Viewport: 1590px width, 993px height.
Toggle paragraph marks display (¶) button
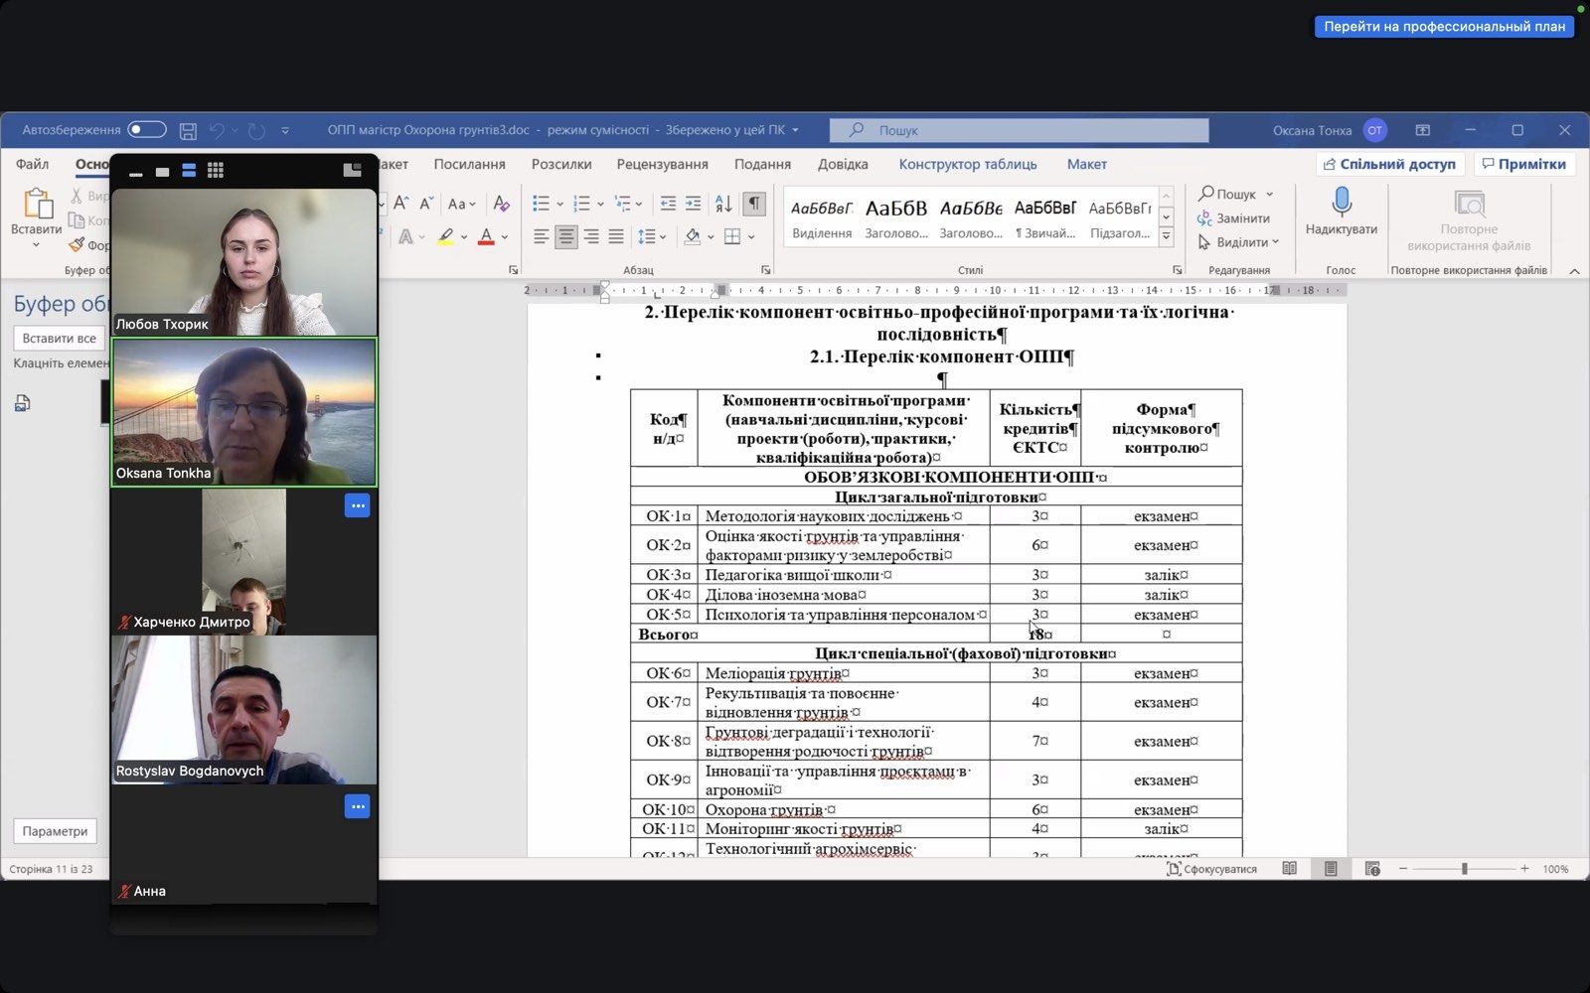tap(755, 204)
